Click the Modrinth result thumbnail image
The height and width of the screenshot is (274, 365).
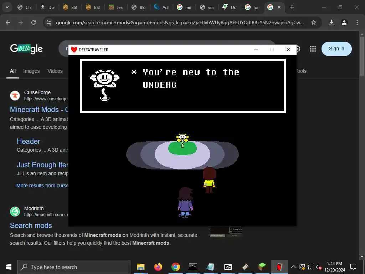click(x=226, y=232)
